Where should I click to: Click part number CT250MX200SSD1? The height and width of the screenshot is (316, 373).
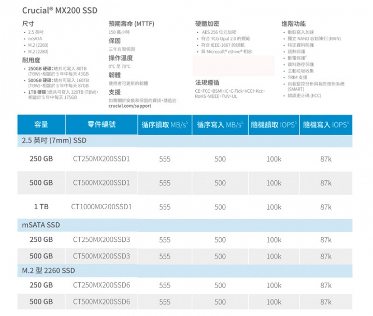tap(102, 159)
